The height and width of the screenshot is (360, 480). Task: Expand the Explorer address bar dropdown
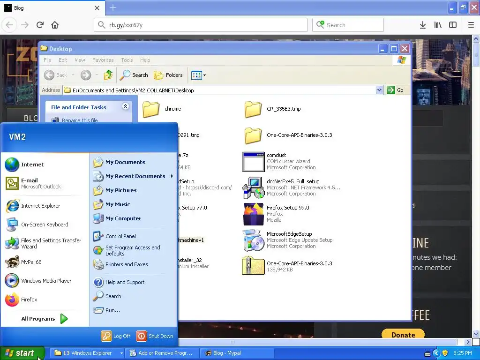[379, 90]
